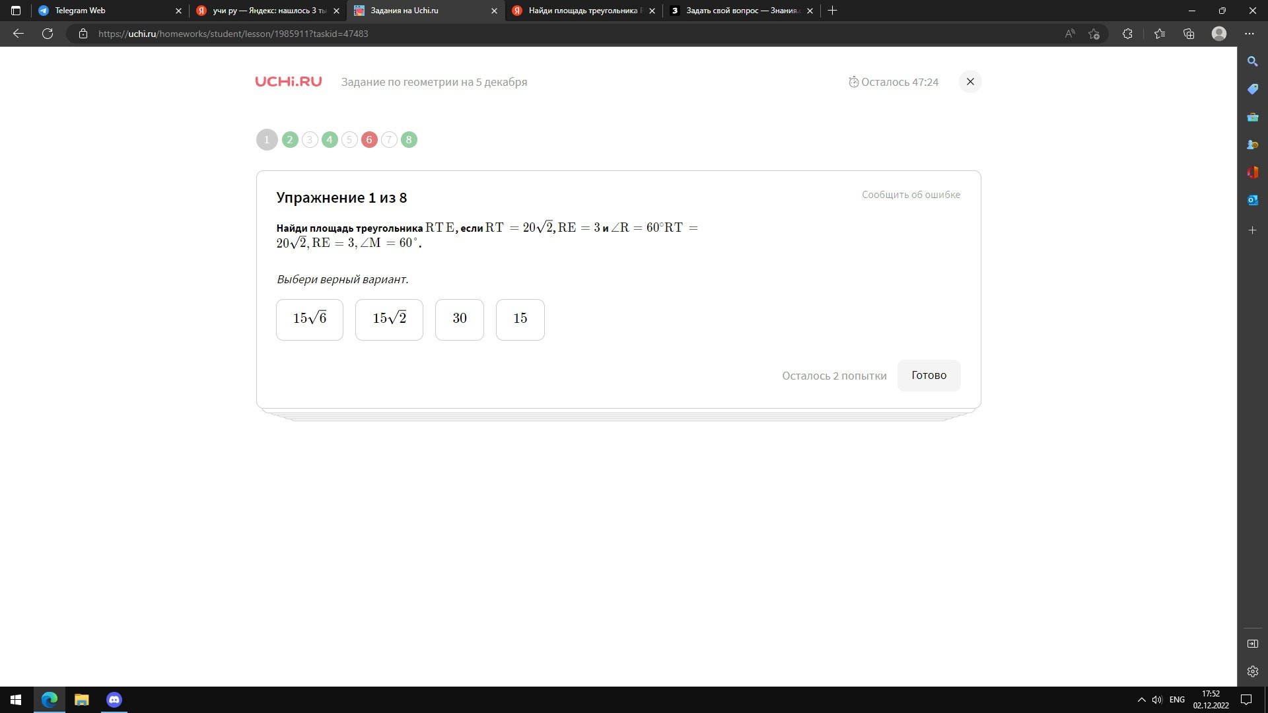The width and height of the screenshot is (1268, 713).
Task: Go to exercise number 6 circle
Action: pos(369,140)
